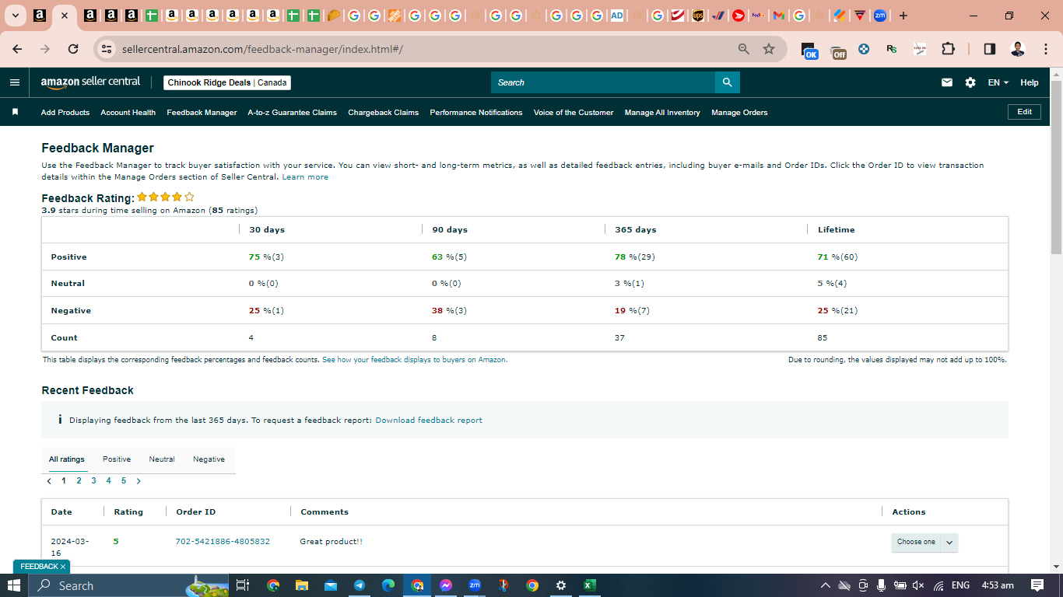Open the Chrome profile avatar
This screenshot has width=1063, height=597.
click(x=1018, y=49)
